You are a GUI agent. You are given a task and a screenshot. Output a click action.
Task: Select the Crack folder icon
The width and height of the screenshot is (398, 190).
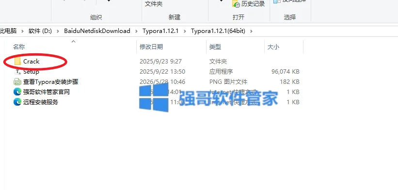[17, 62]
